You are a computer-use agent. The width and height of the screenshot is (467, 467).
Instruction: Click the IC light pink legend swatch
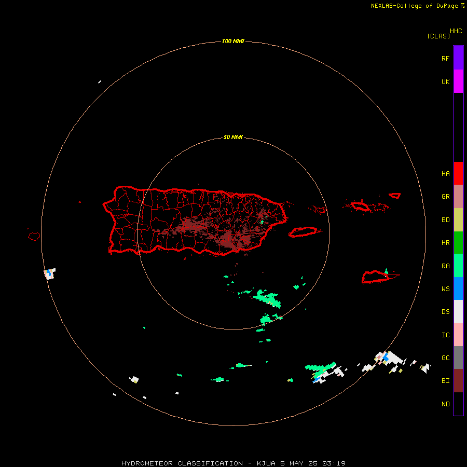pos(458,335)
